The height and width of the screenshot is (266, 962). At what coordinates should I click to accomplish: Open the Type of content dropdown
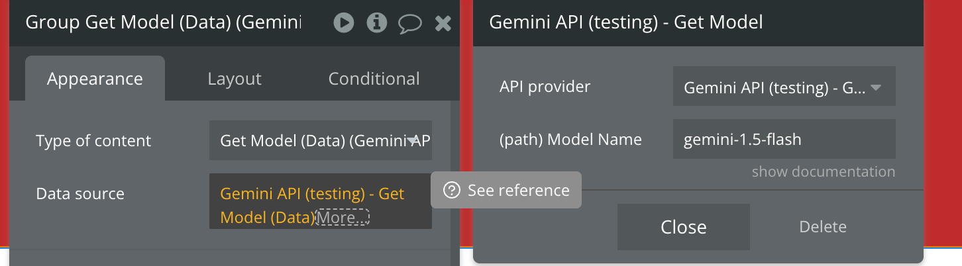click(x=321, y=140)
